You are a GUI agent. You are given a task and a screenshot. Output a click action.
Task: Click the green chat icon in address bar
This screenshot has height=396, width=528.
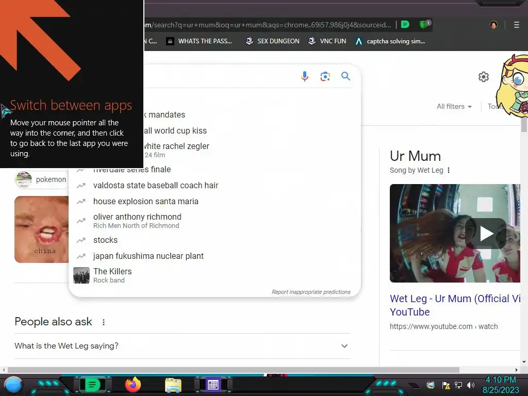tap(405, 24)
